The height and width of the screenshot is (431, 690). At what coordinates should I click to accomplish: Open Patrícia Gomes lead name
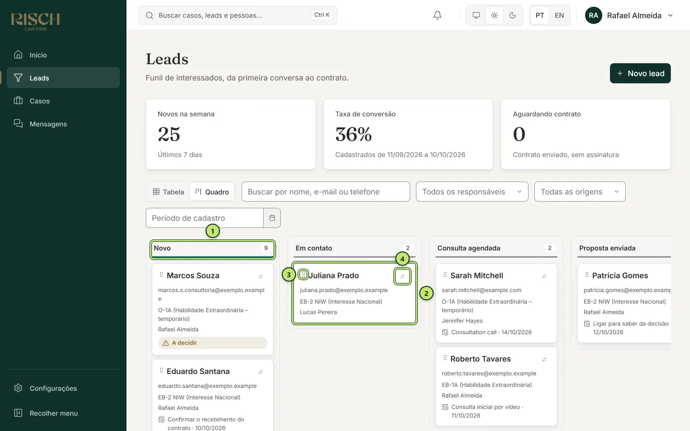point(620,275)
